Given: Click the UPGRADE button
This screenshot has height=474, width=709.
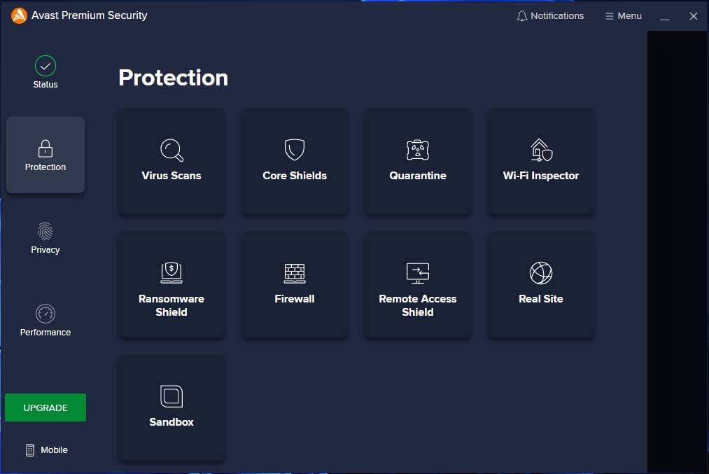Looking at the screenshot, I should click(x=45, y=407).
